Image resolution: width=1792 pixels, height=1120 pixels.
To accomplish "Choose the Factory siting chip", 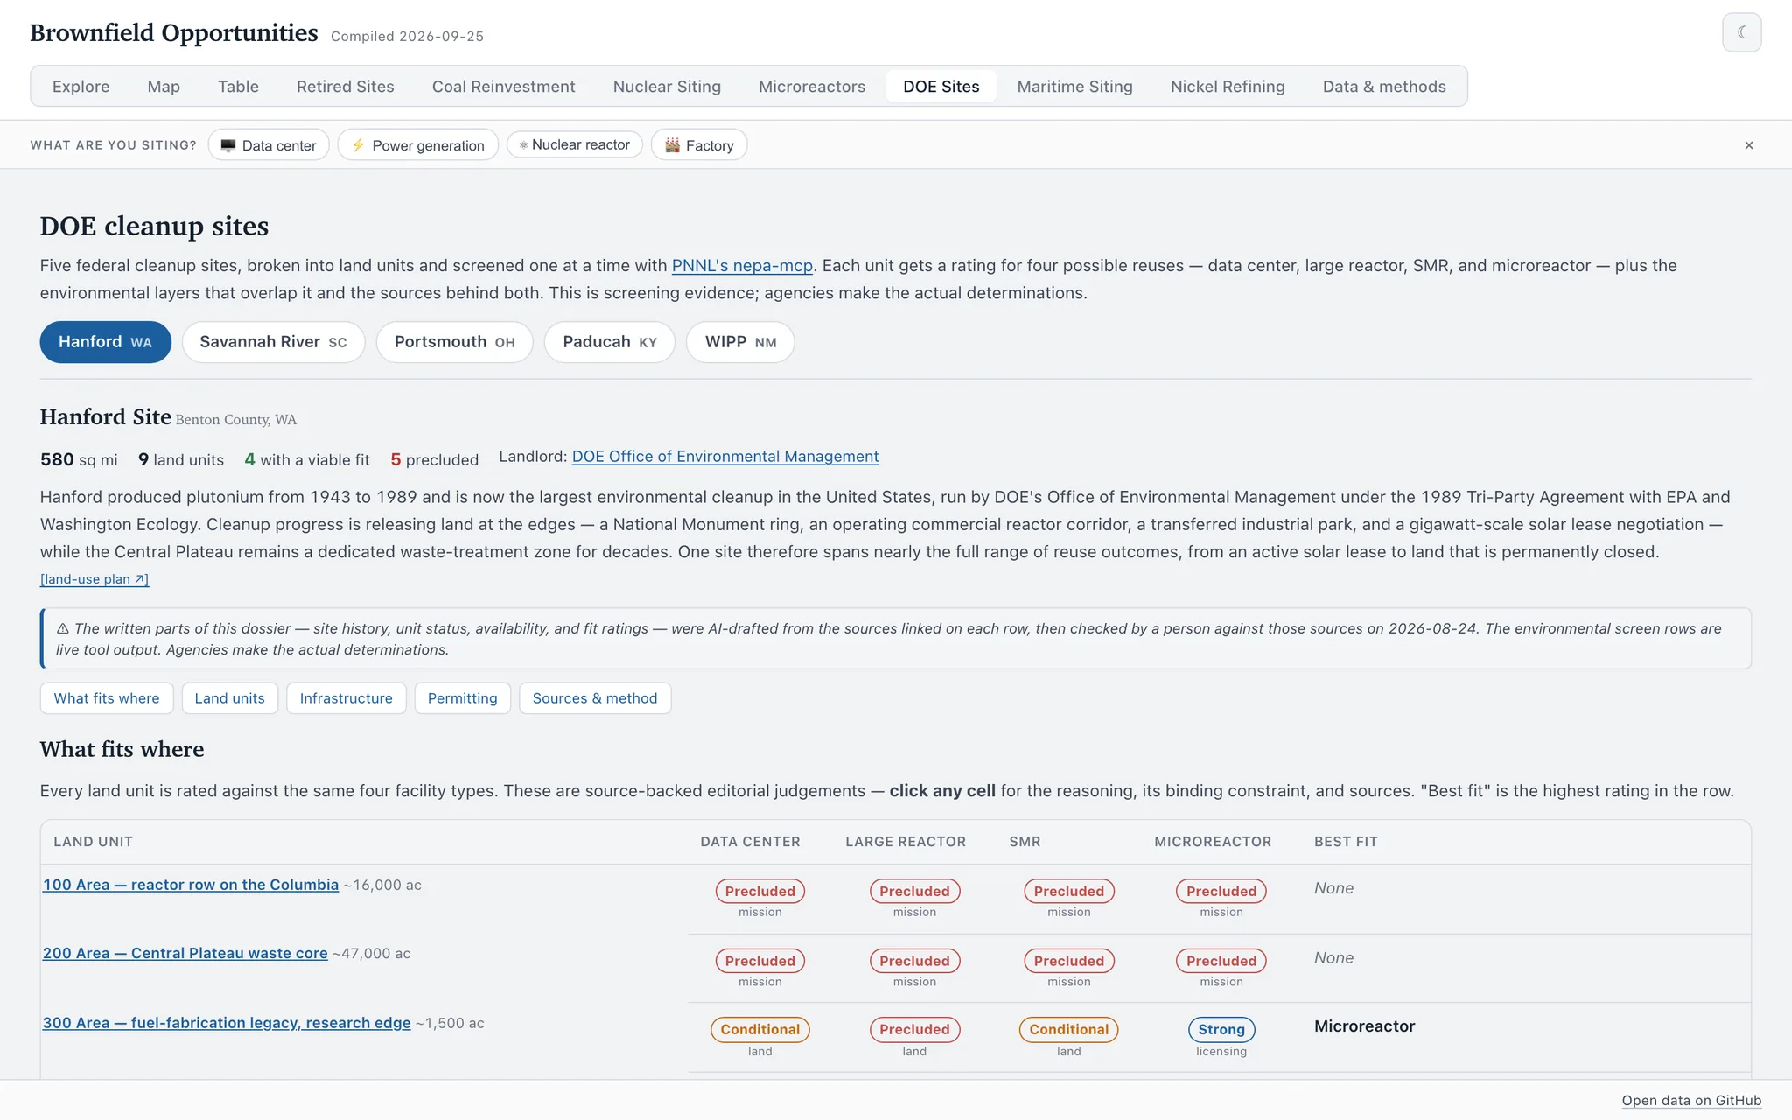I will click(x=699, y=145).
